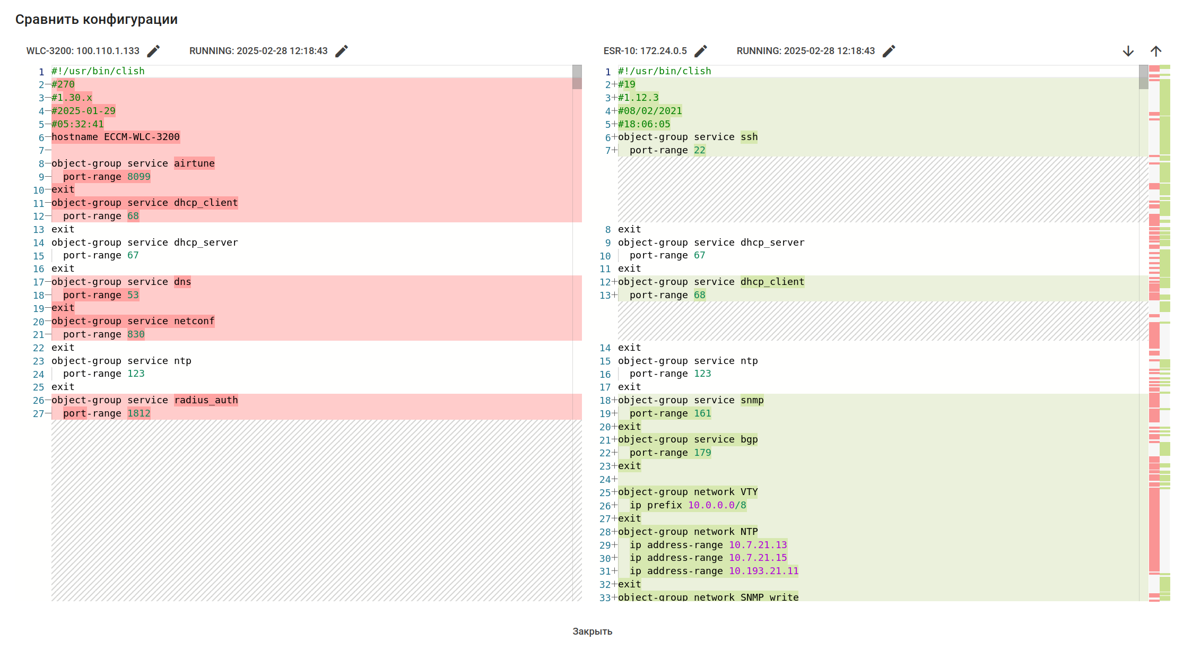Click line number 23 in left pane
Viewport: 1183px width, 658px height.
pyautogui.click(x=39, y=361)
